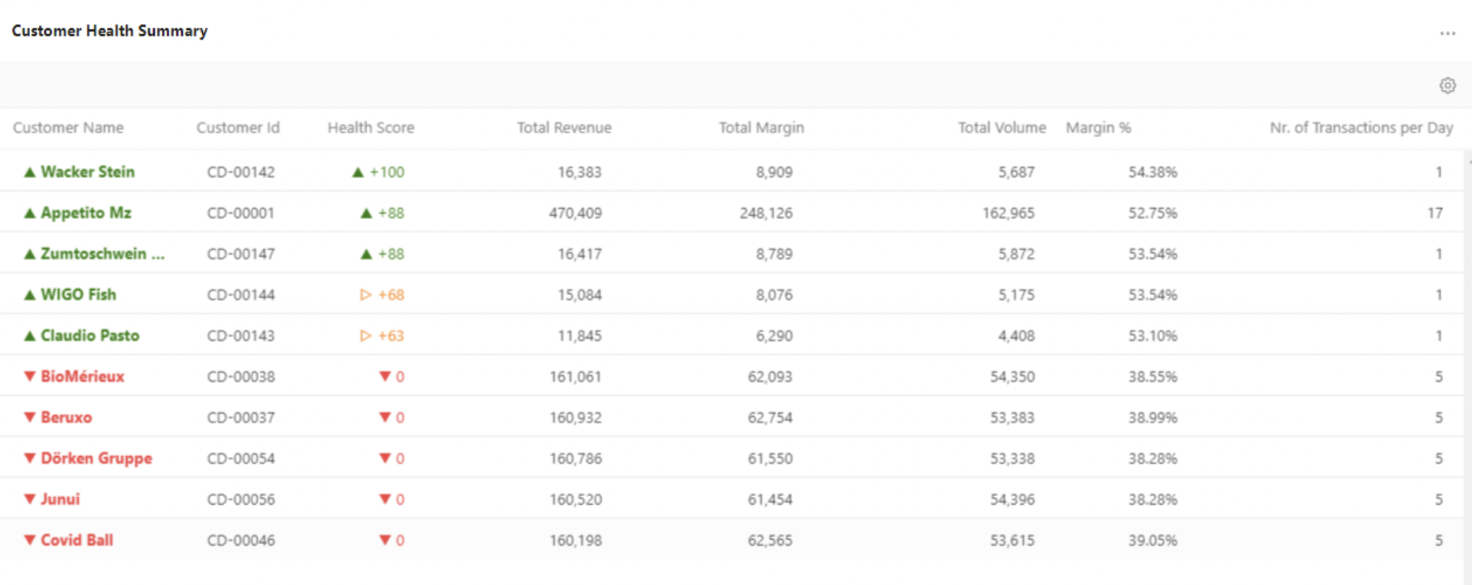Viewport: 1472px width, 585px height.
Task: Click the Customer Name column header
Action: (68, 127)
